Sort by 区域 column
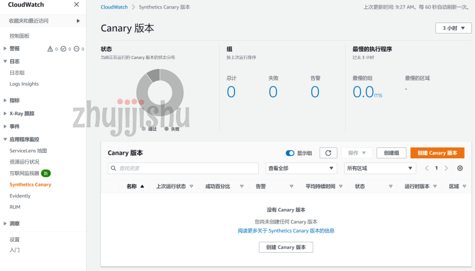Image resolution: width=475 pixels, height=271 pixels. pyautogui.click(x=457, y=186)
